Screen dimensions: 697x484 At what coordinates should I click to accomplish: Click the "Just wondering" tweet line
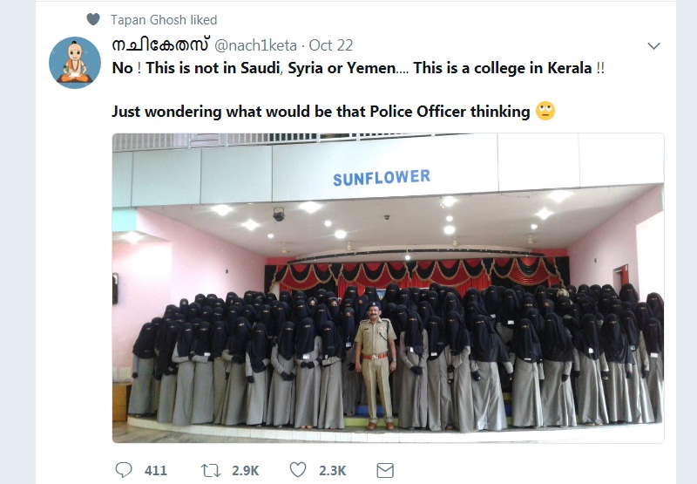321,112
